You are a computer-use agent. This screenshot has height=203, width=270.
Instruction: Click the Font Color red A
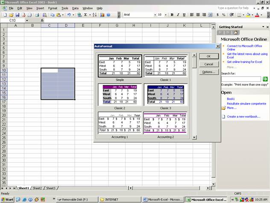coord(257,15)
